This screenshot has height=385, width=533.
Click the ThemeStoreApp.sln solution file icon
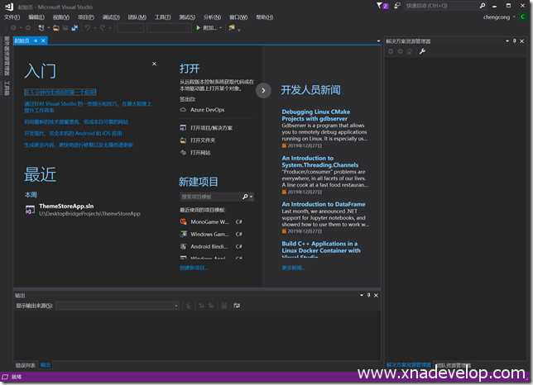[x=31, y=210]
